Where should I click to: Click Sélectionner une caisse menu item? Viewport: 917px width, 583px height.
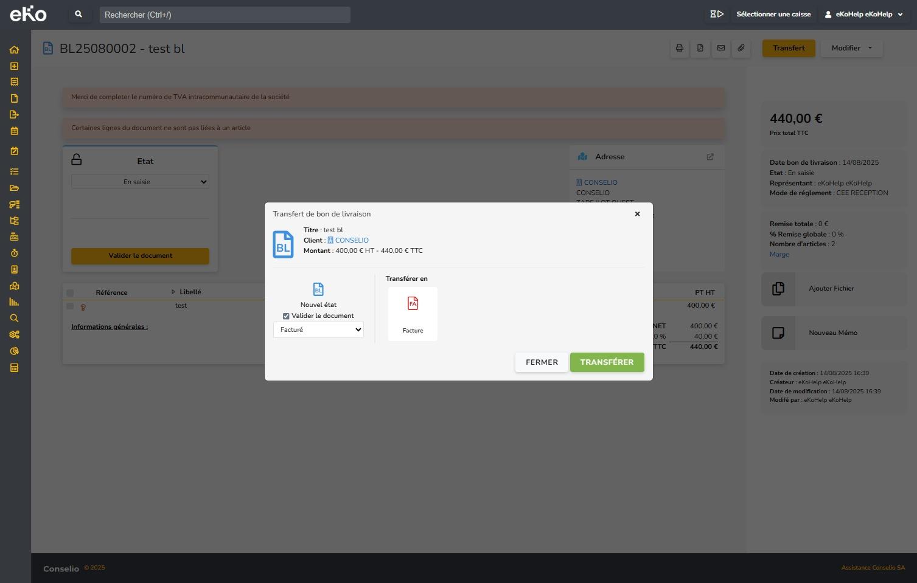point(773,14)
